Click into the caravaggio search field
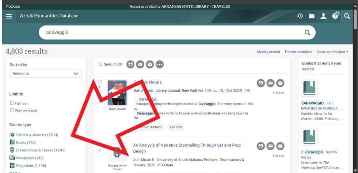The image size is (358, 173). (168, 33)
